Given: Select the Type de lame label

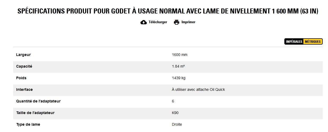Looking at the screenshot, I should [x=28, y=125].
